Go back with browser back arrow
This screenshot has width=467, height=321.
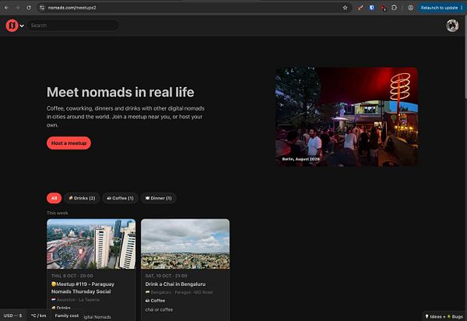(x=6, y=8)
